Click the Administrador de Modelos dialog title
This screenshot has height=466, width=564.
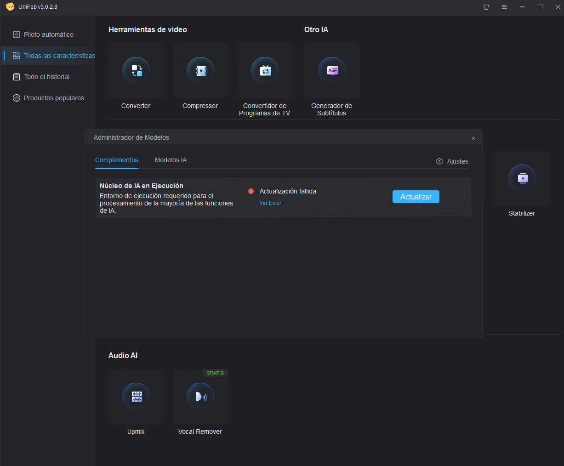click(131, 137)
